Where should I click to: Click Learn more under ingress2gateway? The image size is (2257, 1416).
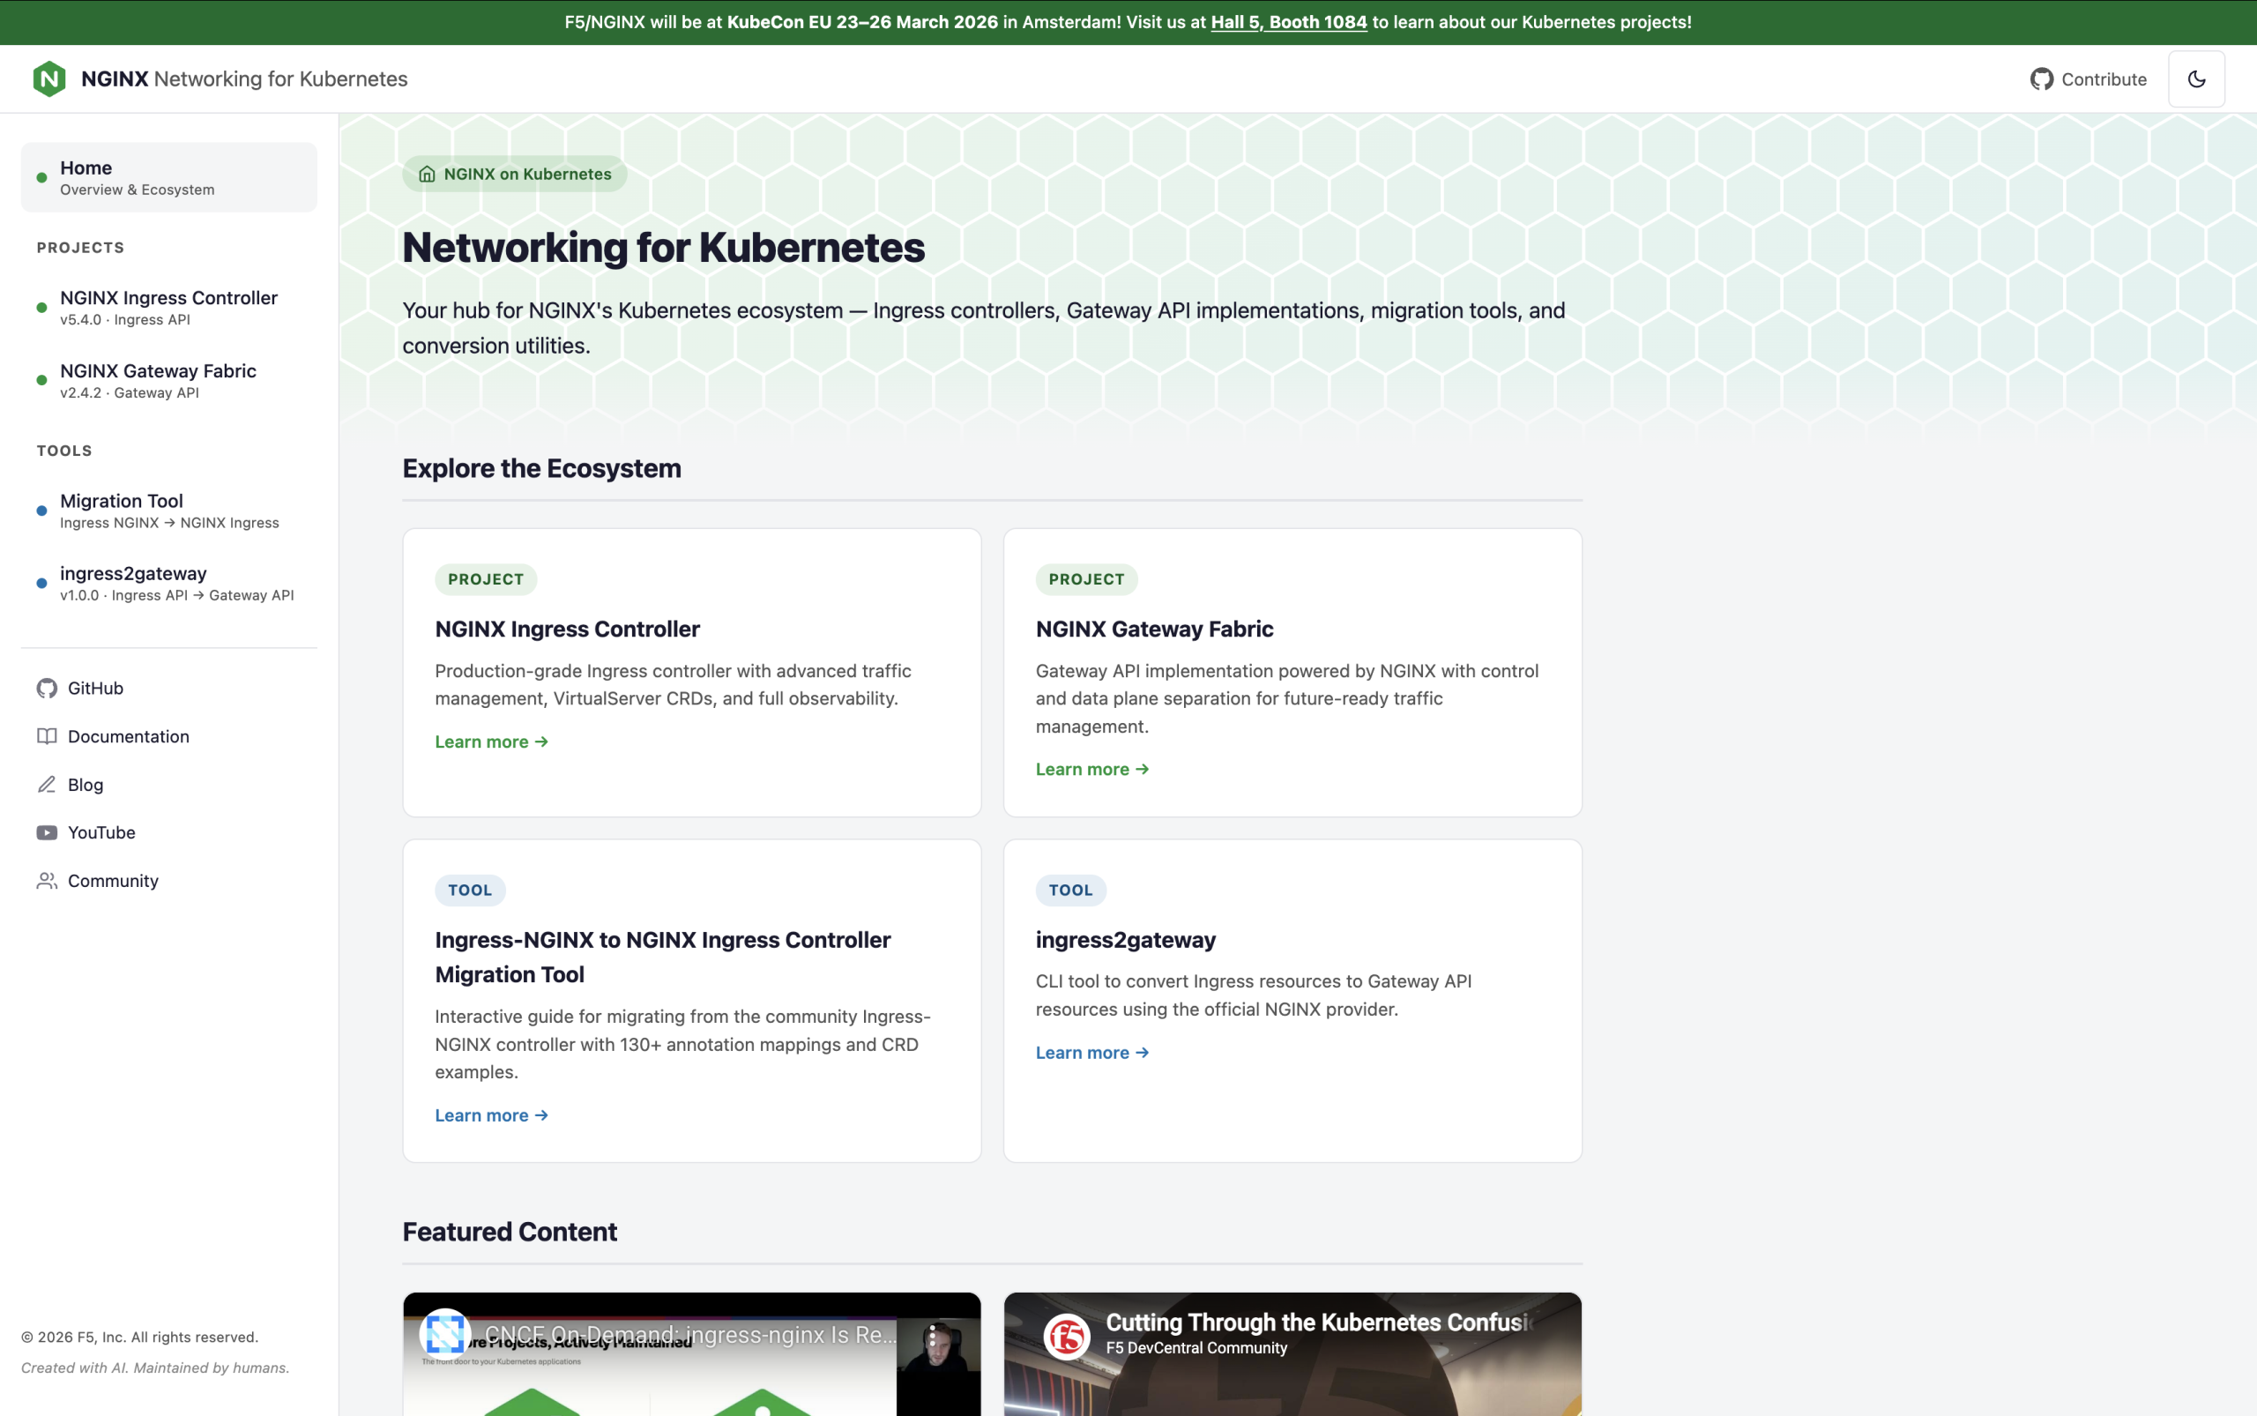point(1091,1052)
